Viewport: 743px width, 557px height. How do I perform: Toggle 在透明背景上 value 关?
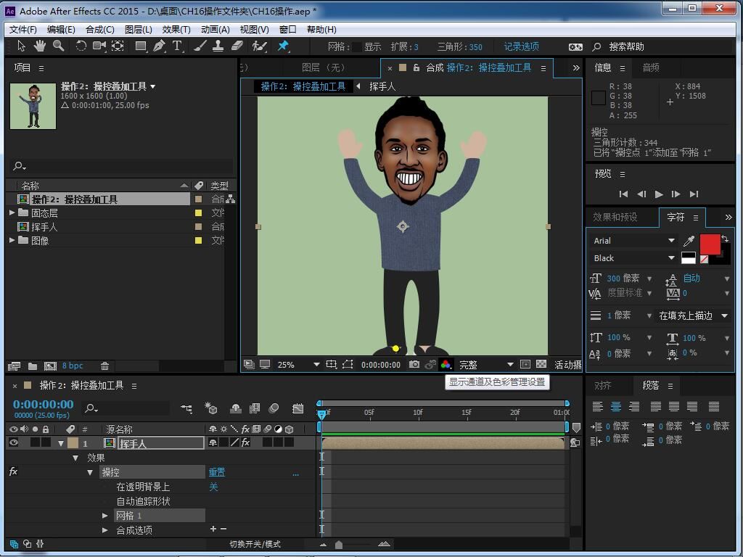(213, 487)
